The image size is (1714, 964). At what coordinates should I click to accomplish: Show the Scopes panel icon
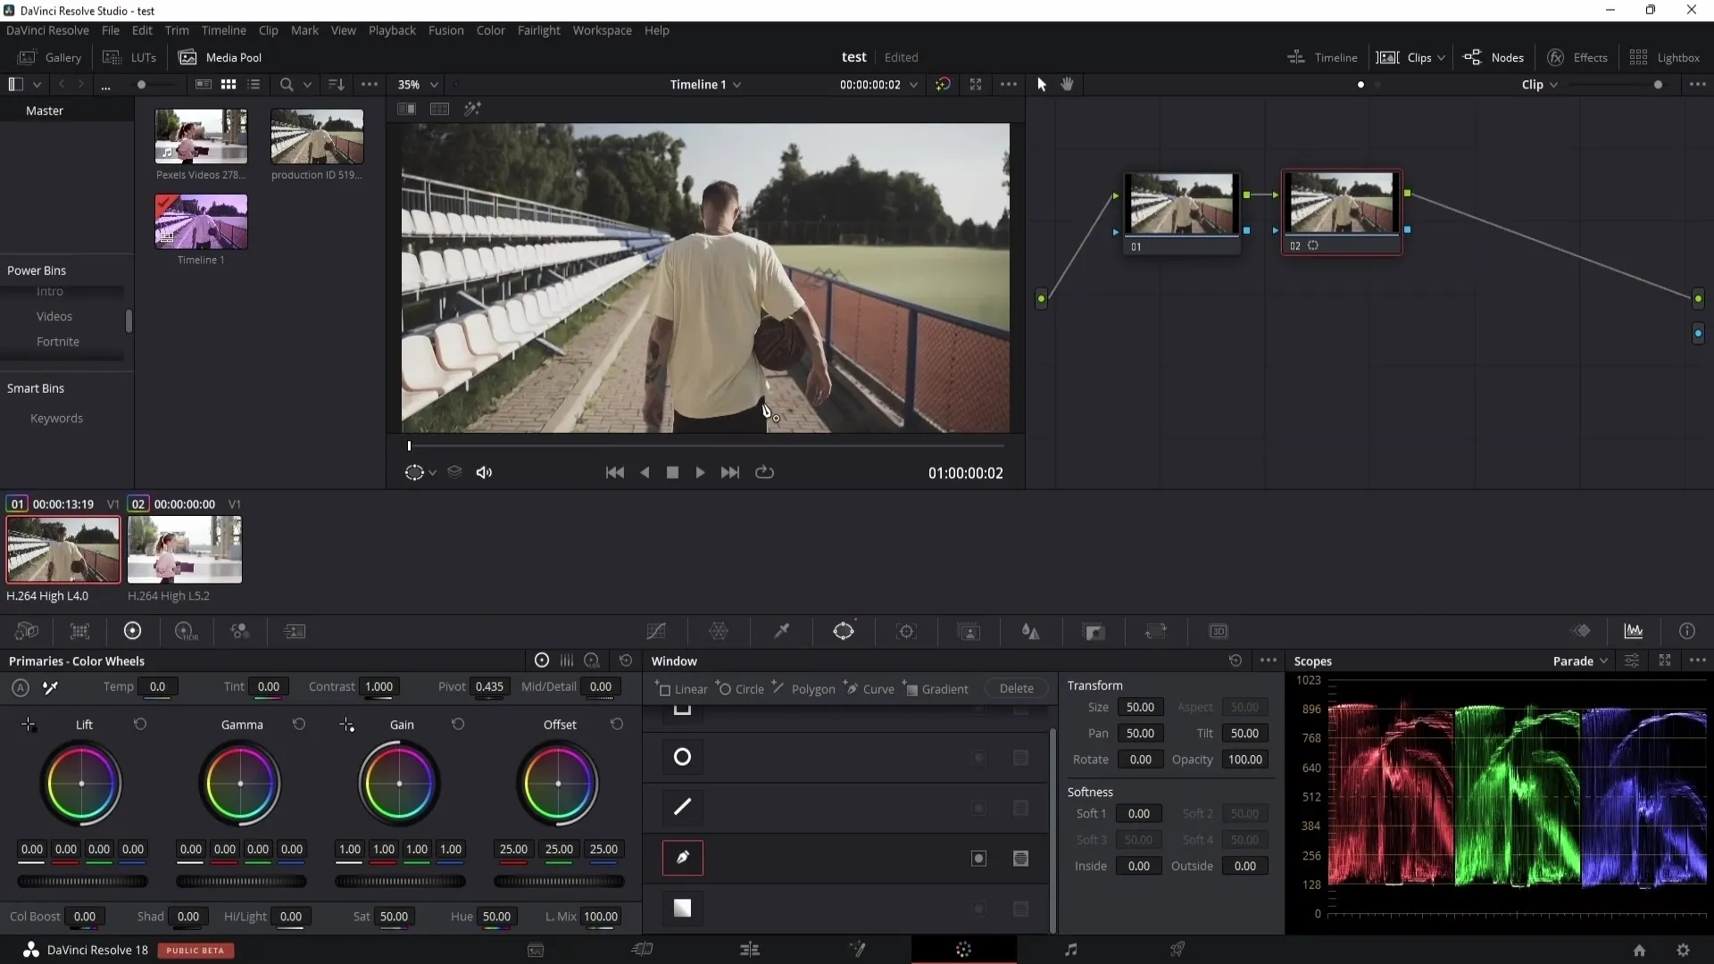click(x=1634, y=631)
